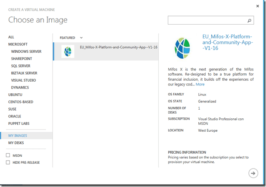The image size is (266, 187).
Task: Choose the SharePoint category
Action: pos(22,59)
